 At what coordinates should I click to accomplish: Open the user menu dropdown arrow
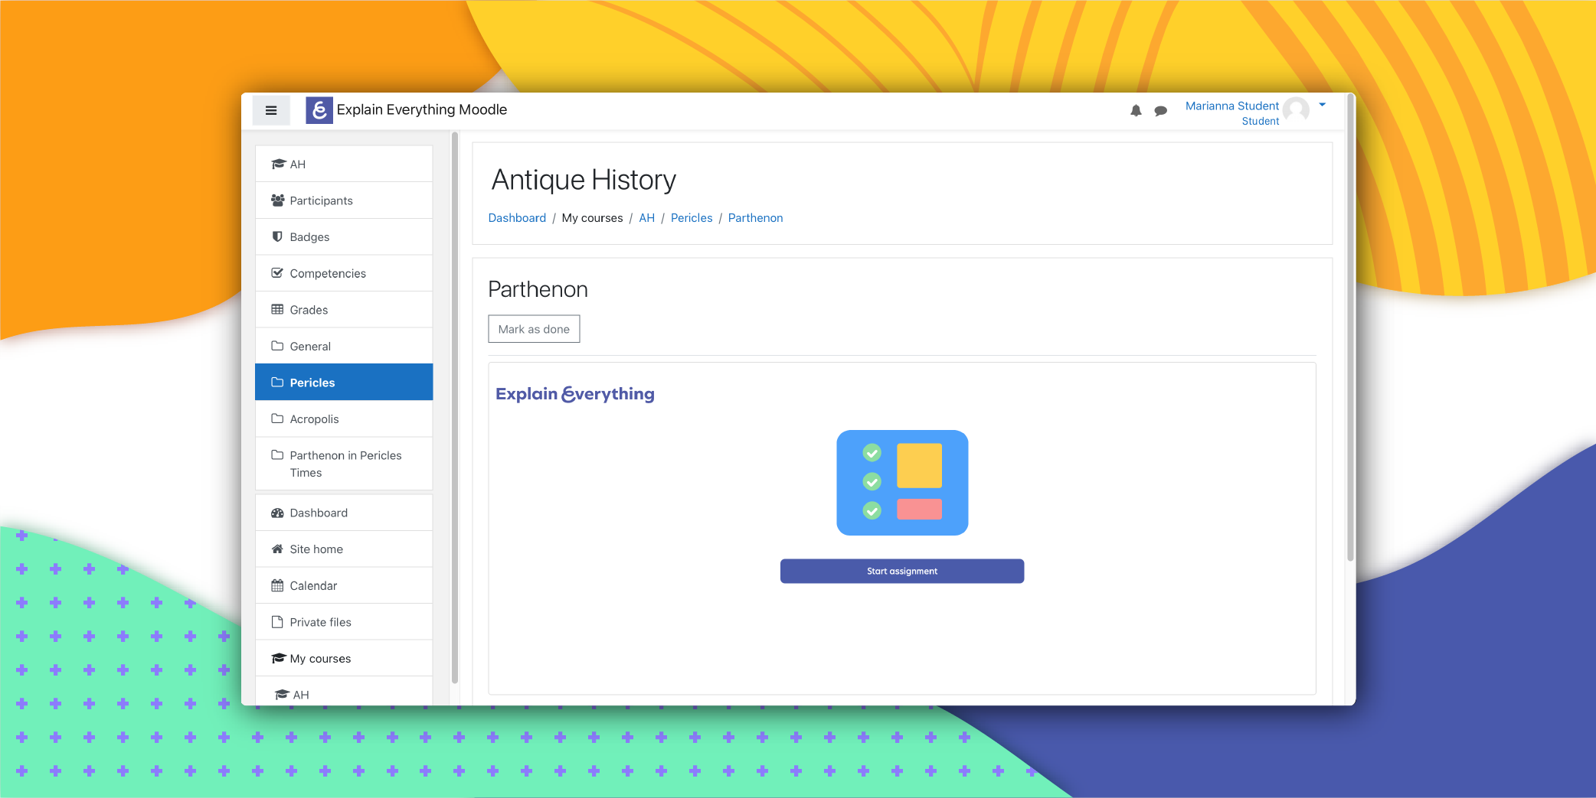coord(1322,105)
